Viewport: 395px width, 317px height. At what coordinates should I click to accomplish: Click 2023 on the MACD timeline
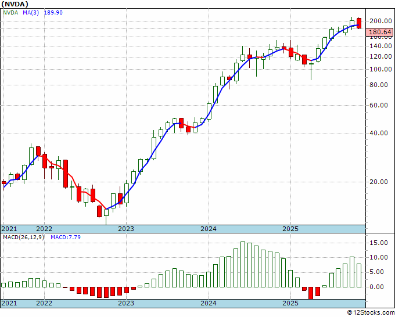point(126,303)
